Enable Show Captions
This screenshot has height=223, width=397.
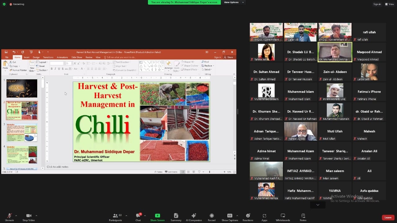pos(230,217)
